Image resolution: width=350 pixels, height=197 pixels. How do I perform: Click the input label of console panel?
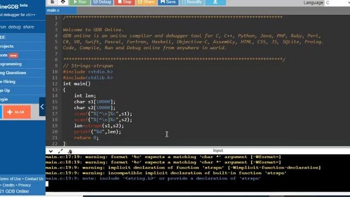tap(218, 150)
